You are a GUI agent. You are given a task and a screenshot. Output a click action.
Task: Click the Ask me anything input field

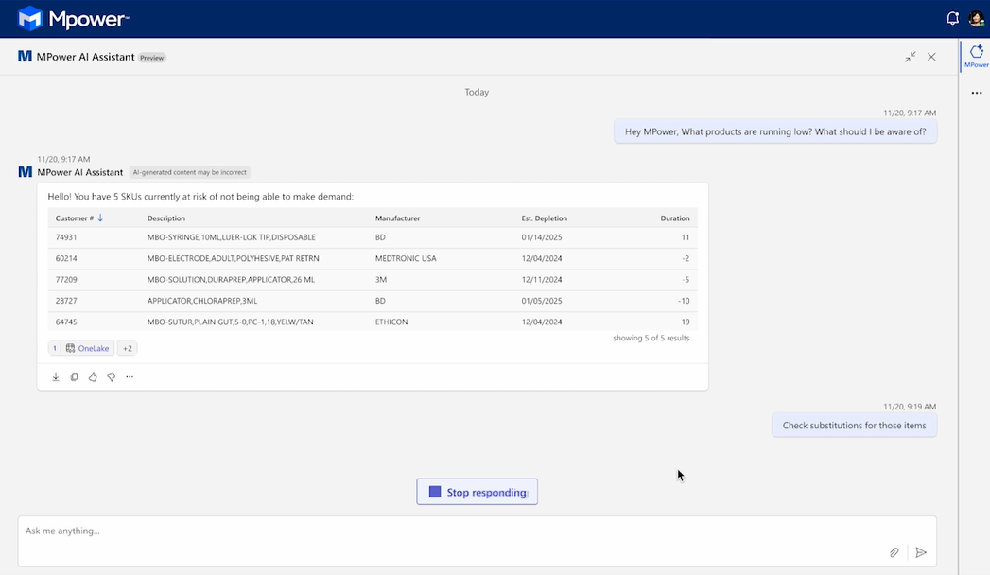coord(478,541)
